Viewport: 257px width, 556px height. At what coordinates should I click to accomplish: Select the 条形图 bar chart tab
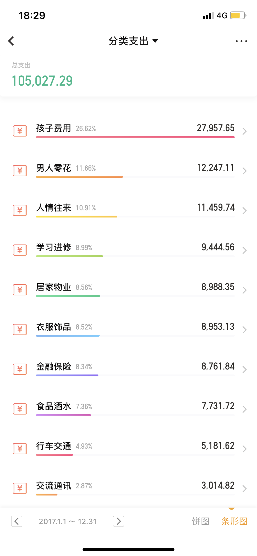(x=234, y=521)
